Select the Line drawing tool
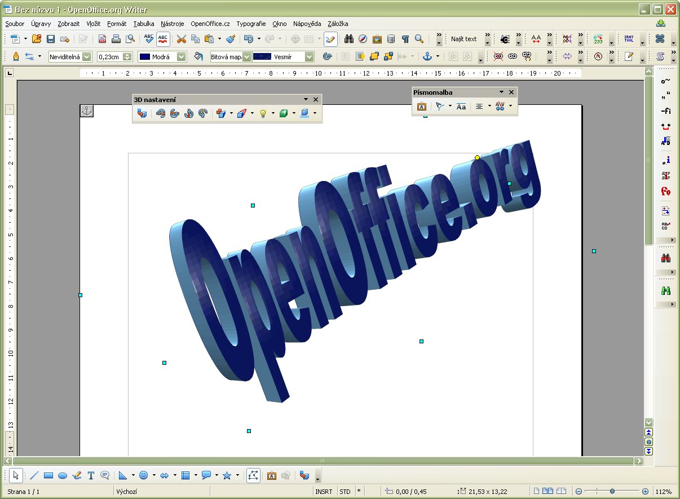The height and width of the screenshot is (499, 680). (x=34, y=475)
